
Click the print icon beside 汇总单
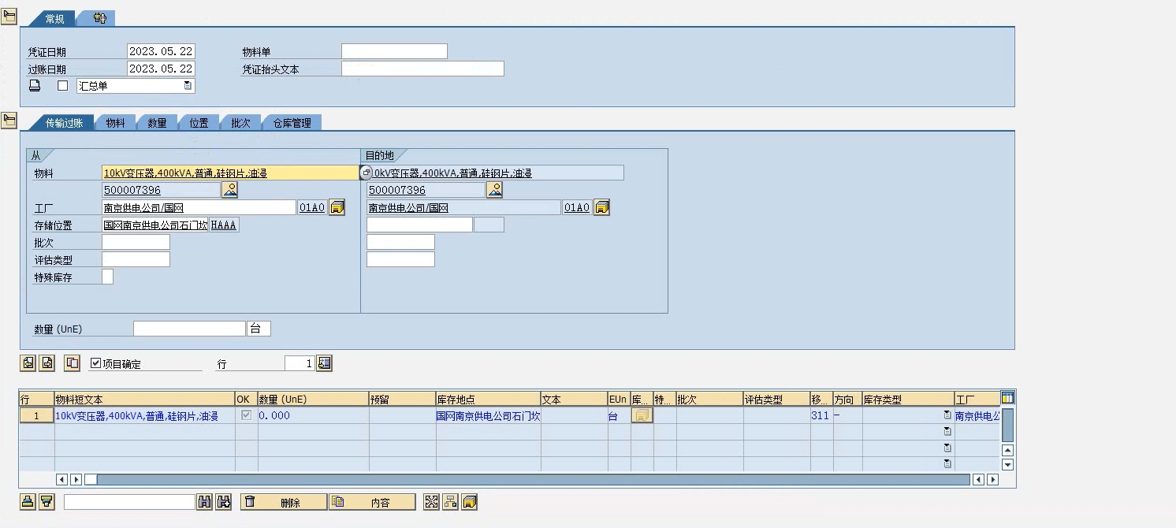pyautogui.click(x=35, y=86)
